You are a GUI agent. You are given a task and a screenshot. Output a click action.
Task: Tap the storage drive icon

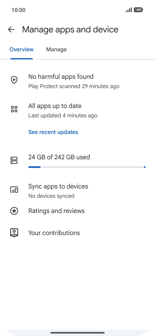point(14,160)
